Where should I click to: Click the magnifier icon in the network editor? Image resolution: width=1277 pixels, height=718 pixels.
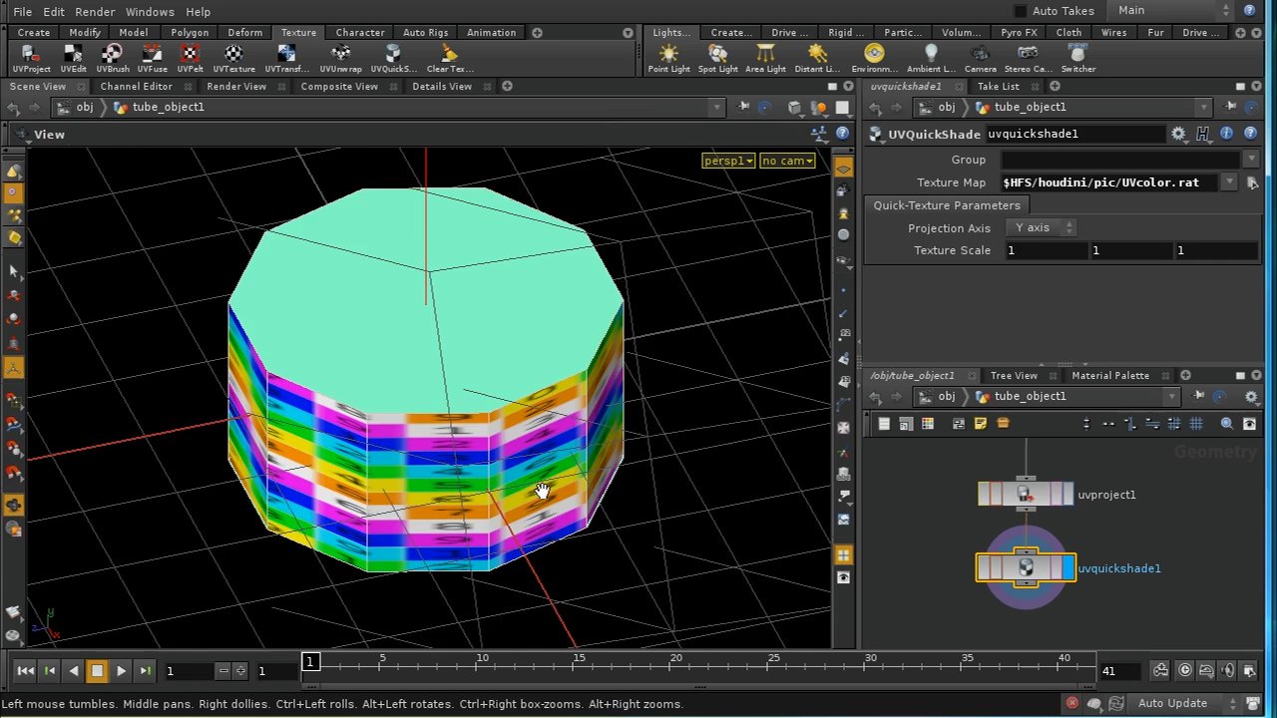1226,423
